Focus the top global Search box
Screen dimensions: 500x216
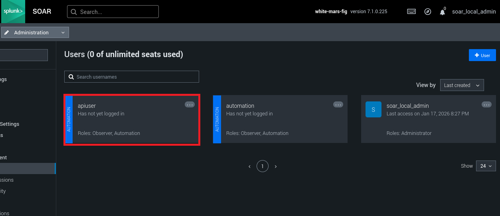(x=113, y=12)
